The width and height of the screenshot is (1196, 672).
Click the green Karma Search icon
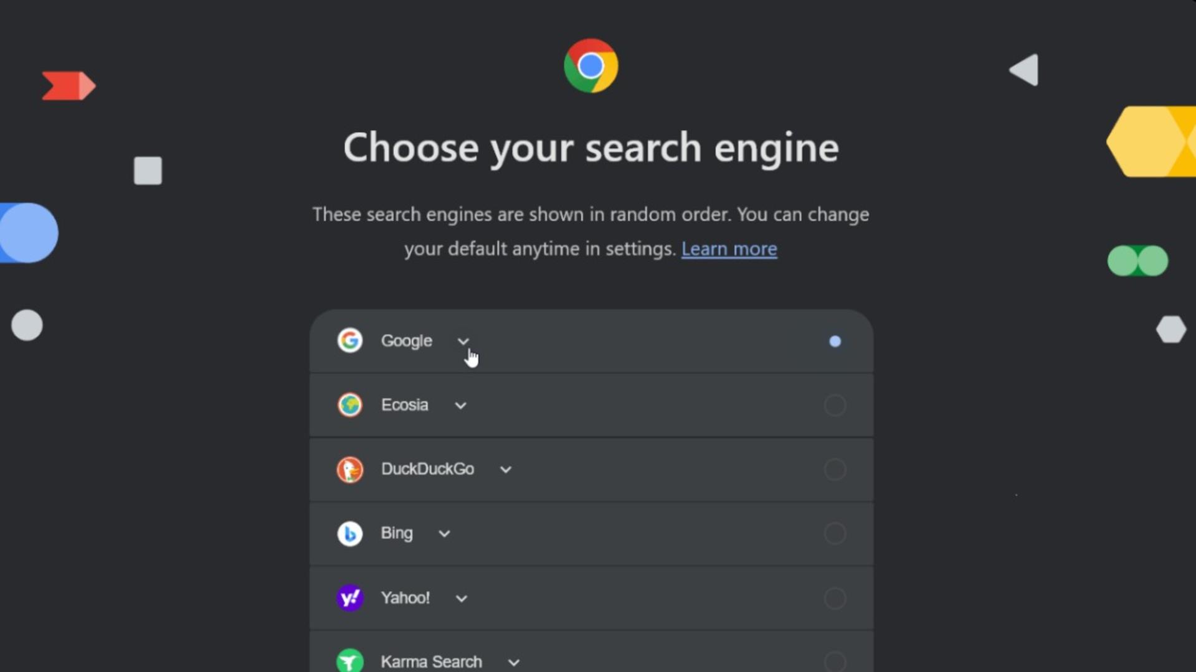click(x=350, y=660)
